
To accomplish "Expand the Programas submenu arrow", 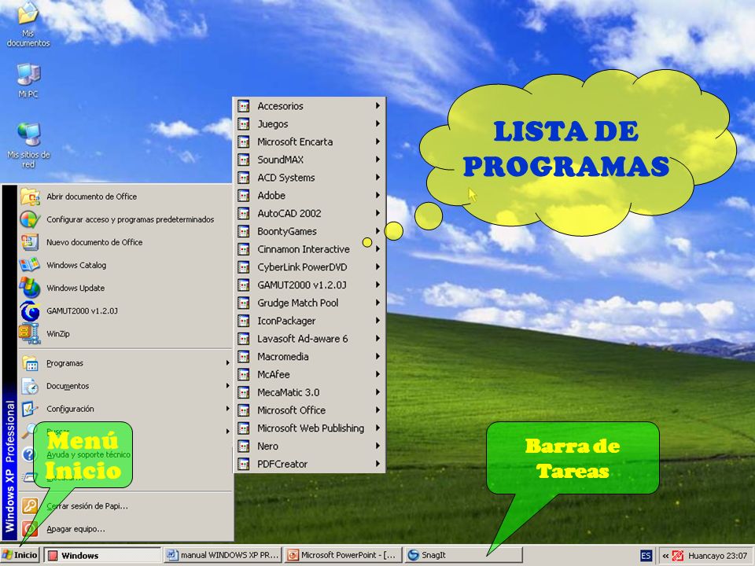I will [x=228, y=363].
